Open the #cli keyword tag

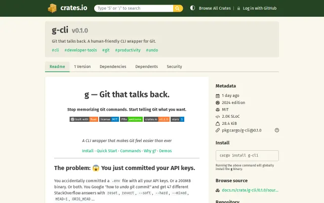click(x=55, y=50)
